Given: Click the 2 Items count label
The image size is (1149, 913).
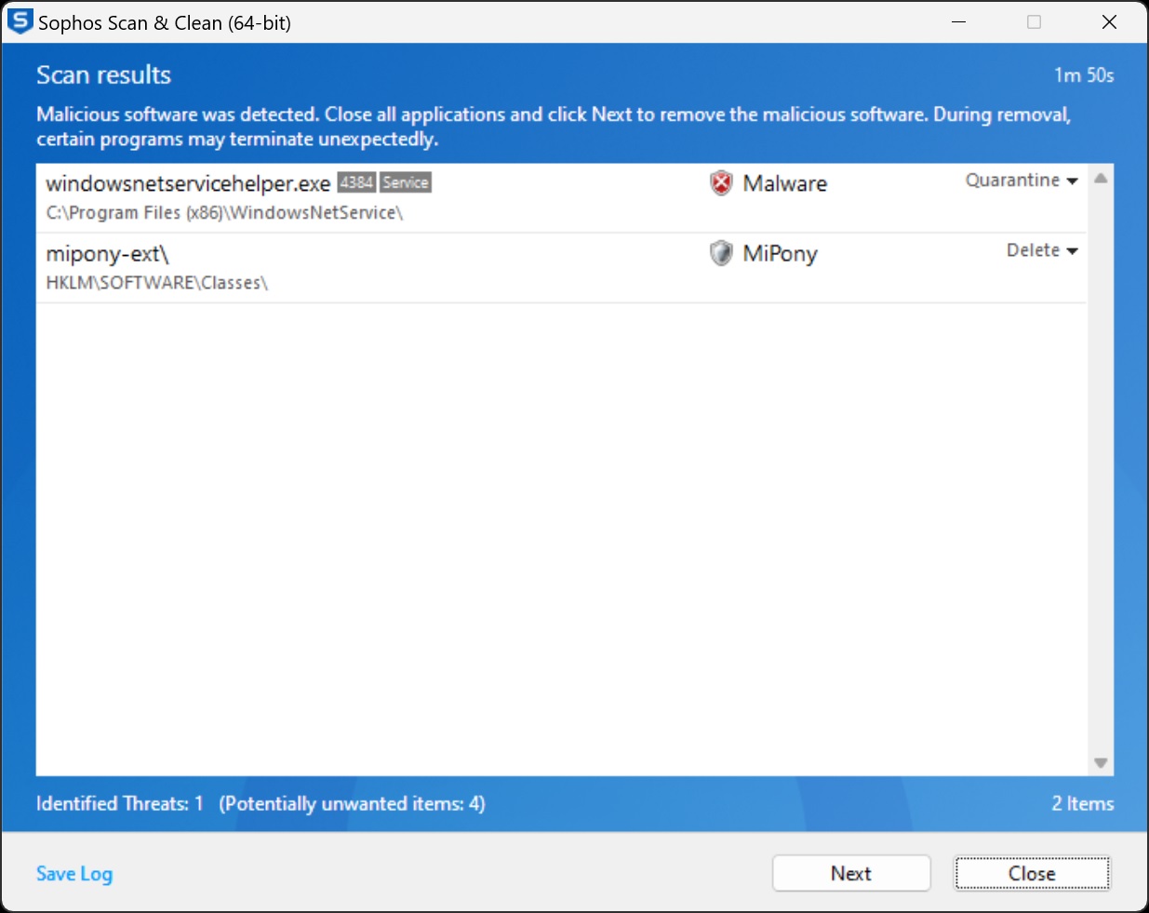Looking at the screenshot, I should 1083,803.
